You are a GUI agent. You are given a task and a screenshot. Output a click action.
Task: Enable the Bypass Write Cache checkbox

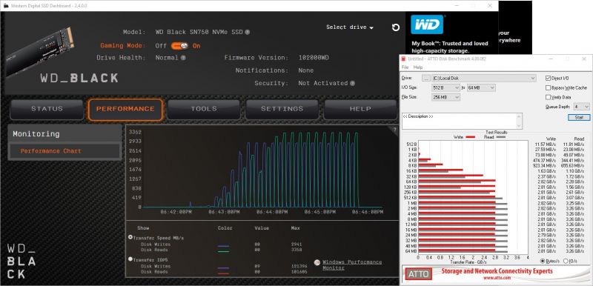(x=548, y=87)
